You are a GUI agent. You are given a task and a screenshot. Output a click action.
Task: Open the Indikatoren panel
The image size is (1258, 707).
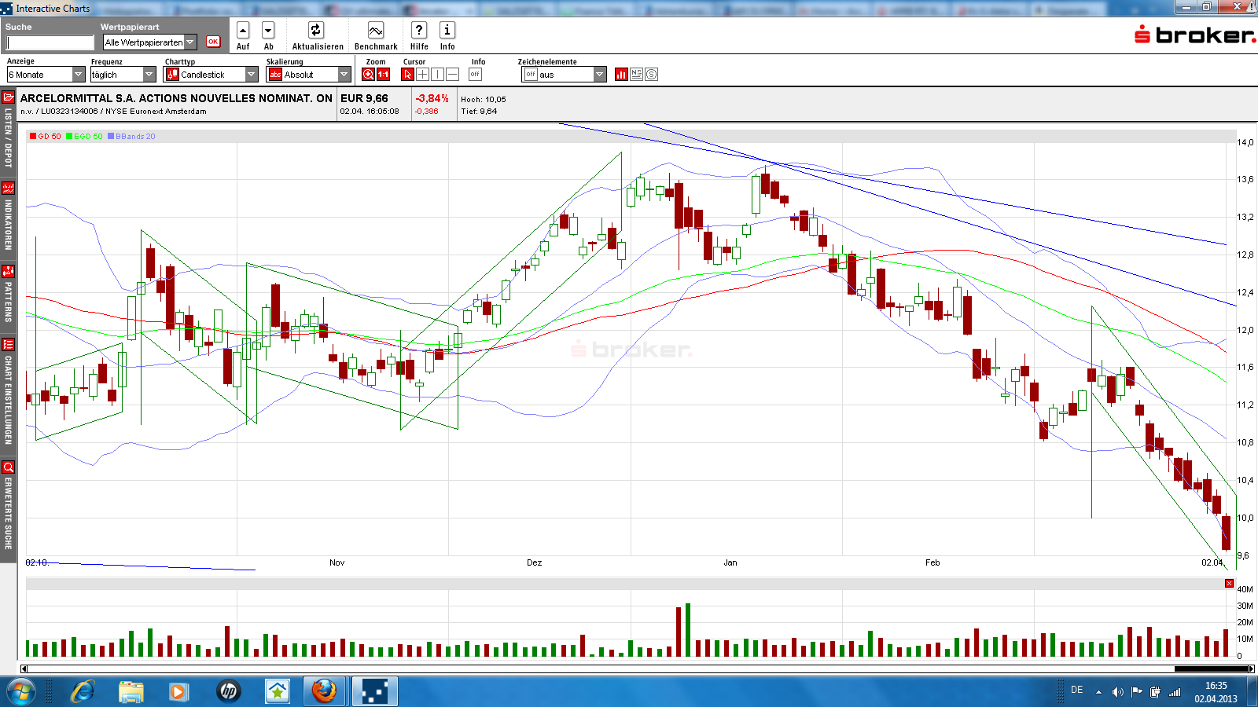pos(8,189)
